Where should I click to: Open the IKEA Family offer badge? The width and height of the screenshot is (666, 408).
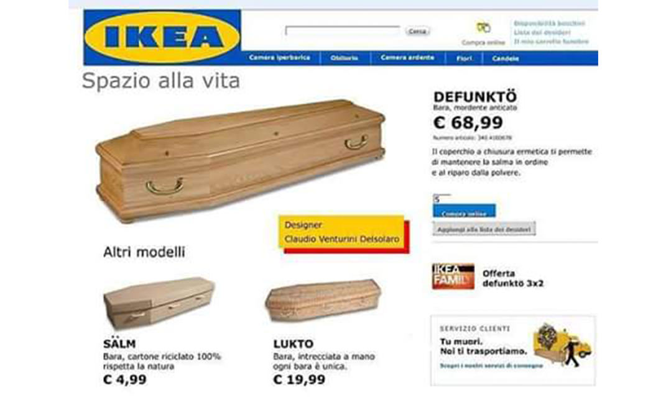[x=453, y=276]
